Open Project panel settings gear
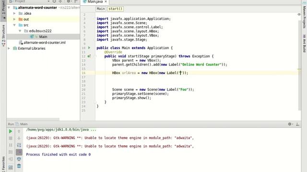307x172 pixels. (69, 1)
